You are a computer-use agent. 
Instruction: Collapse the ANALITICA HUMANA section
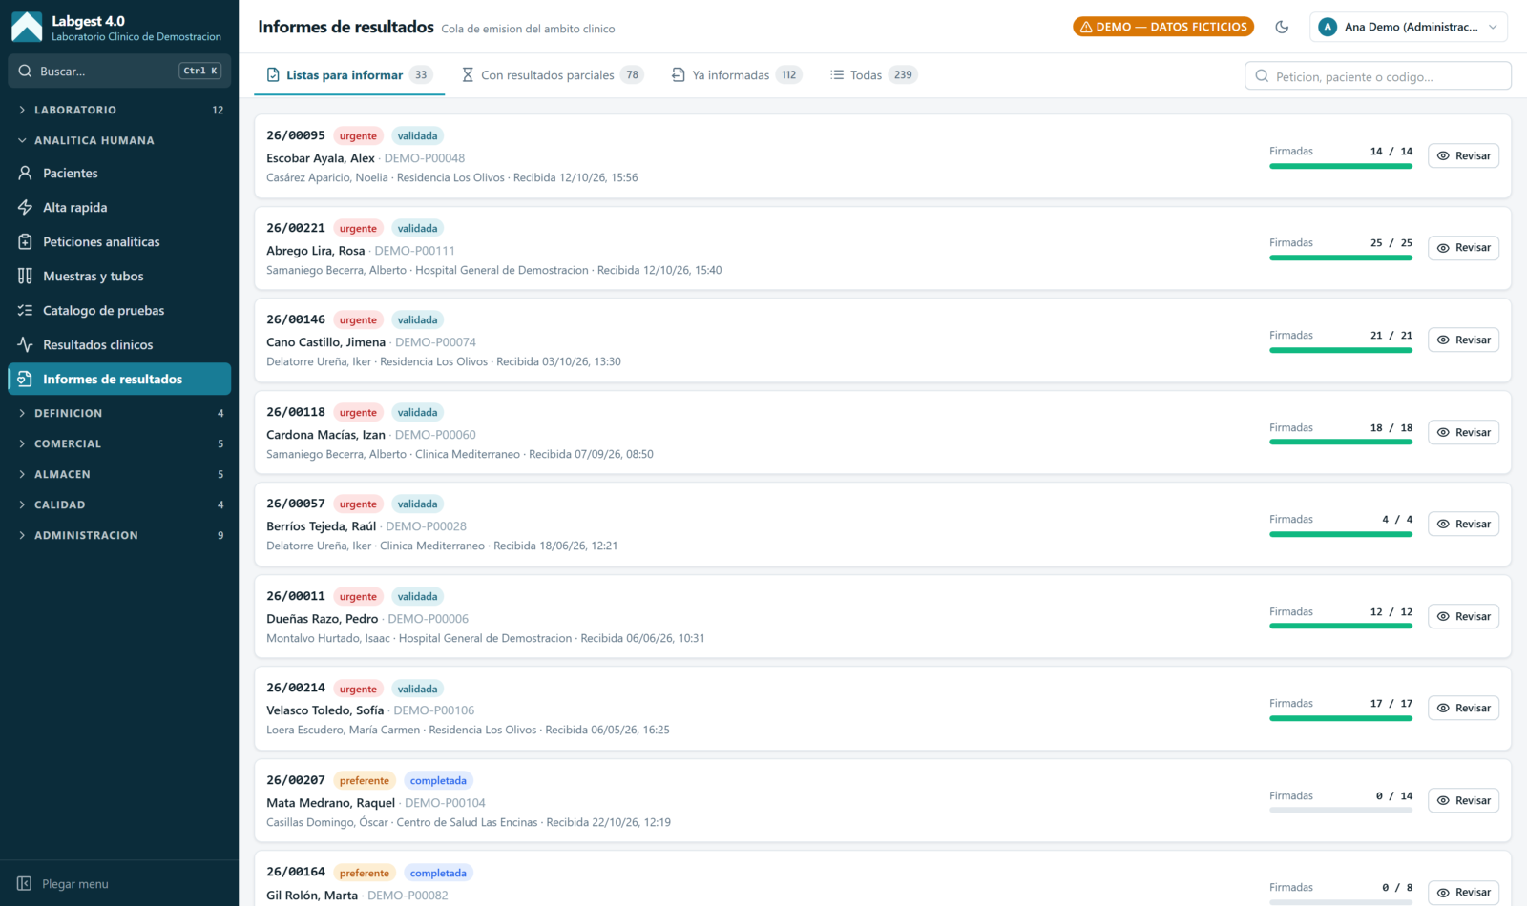click(119, 140)
